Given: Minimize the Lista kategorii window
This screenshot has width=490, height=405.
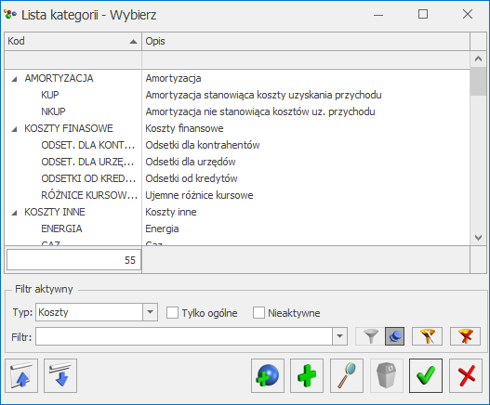Looking at the screenshot, I should (x=378, y=14).
